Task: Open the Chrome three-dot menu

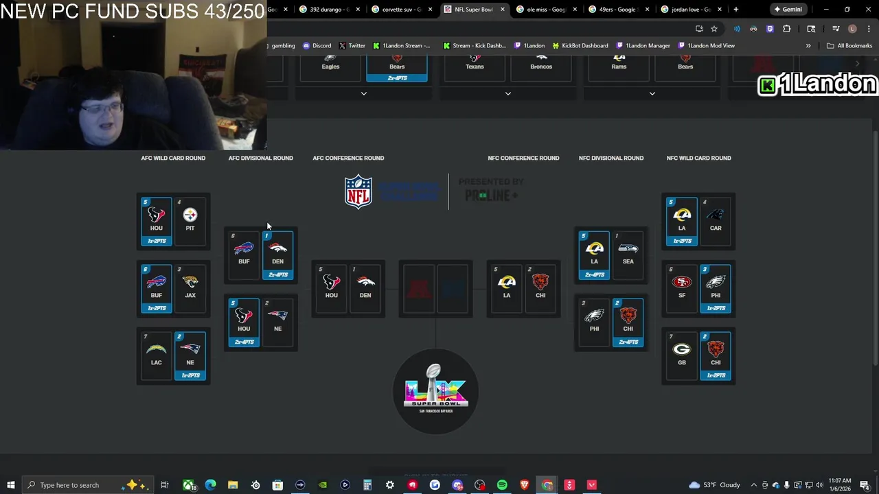Action: point(869,29)
